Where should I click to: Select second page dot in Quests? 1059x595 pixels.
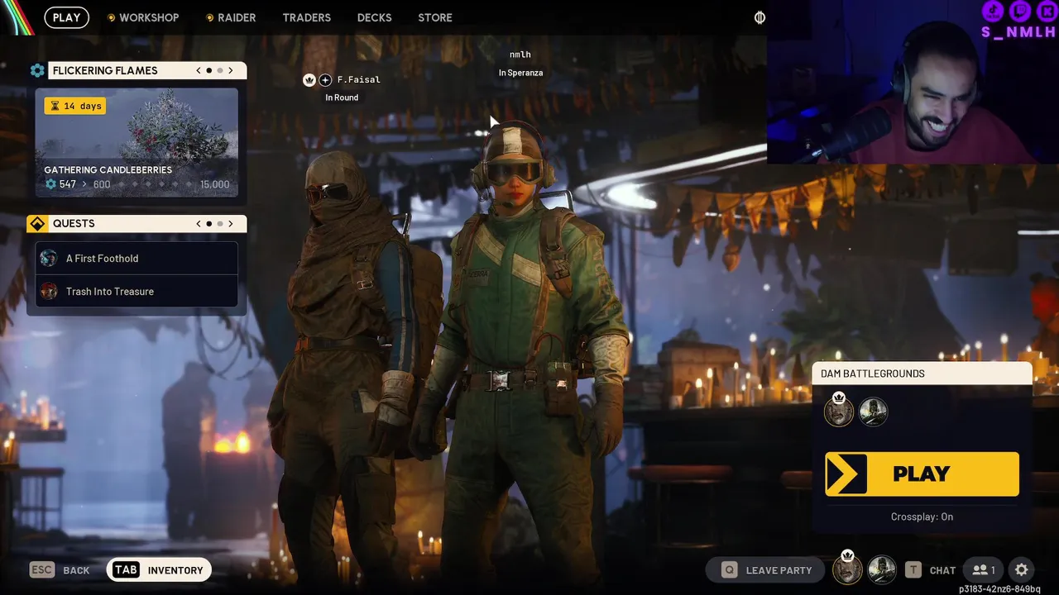(x=219, y=224)
